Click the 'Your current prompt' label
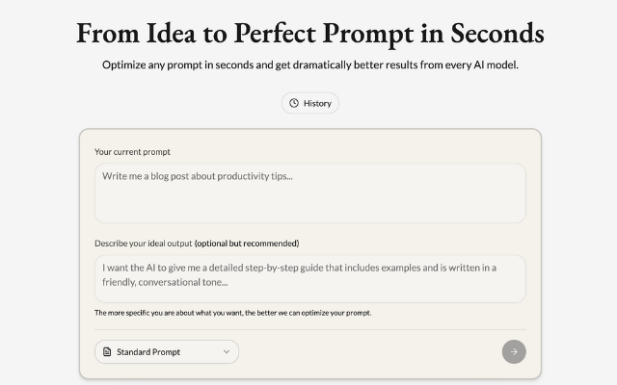This screenshot has height=385, width=617. (132, 152)
